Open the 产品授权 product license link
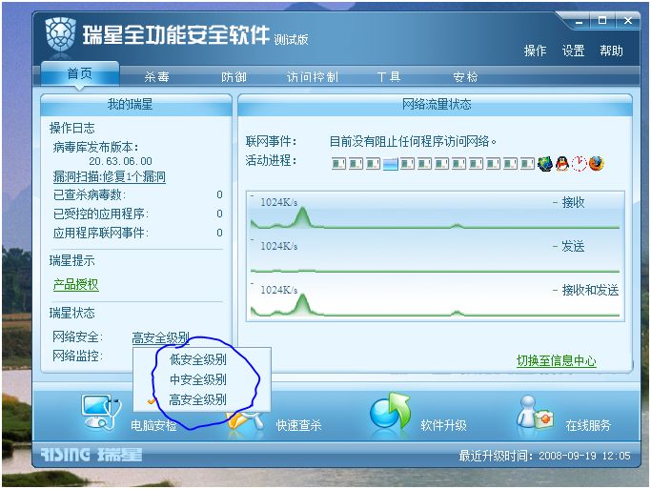Image resolution: width=651 pixels, height=489 pixels. [x=75, y=284]
